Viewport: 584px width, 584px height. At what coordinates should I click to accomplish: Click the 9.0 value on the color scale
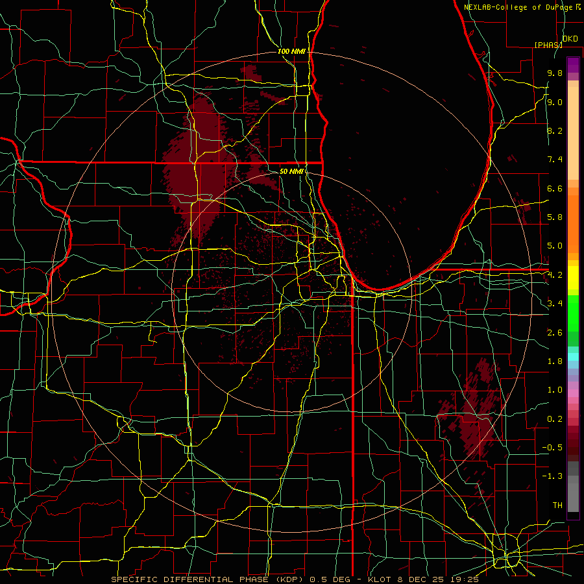point(555,102)
